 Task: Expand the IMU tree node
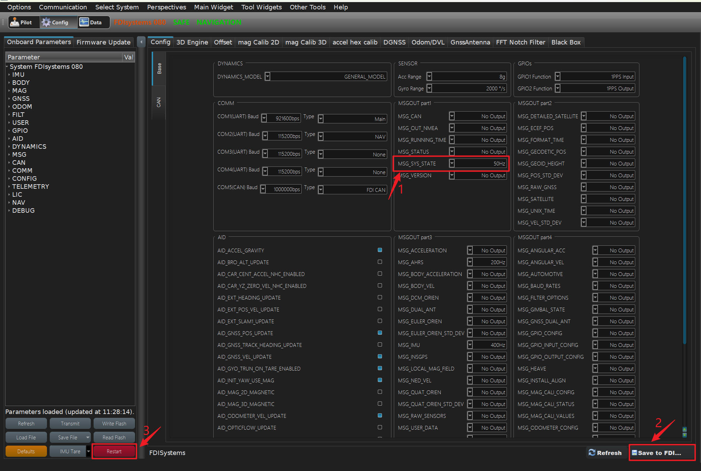tap(9, 74)
